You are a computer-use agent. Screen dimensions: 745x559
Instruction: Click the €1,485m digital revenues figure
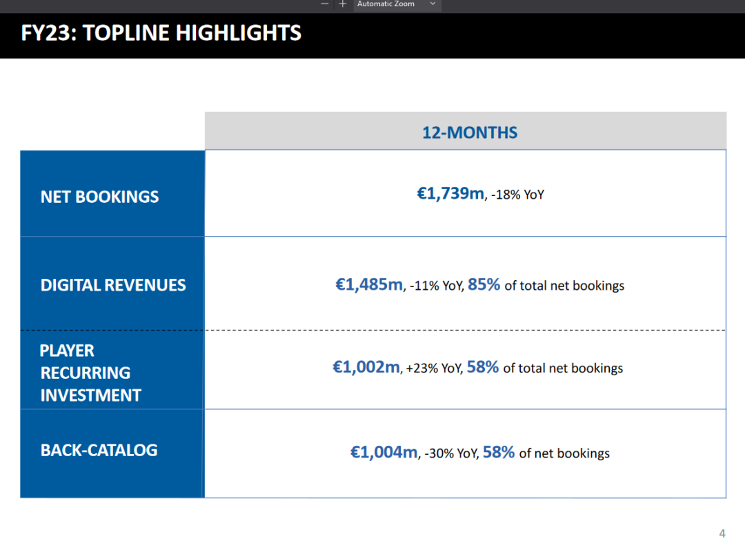point(369,284)
